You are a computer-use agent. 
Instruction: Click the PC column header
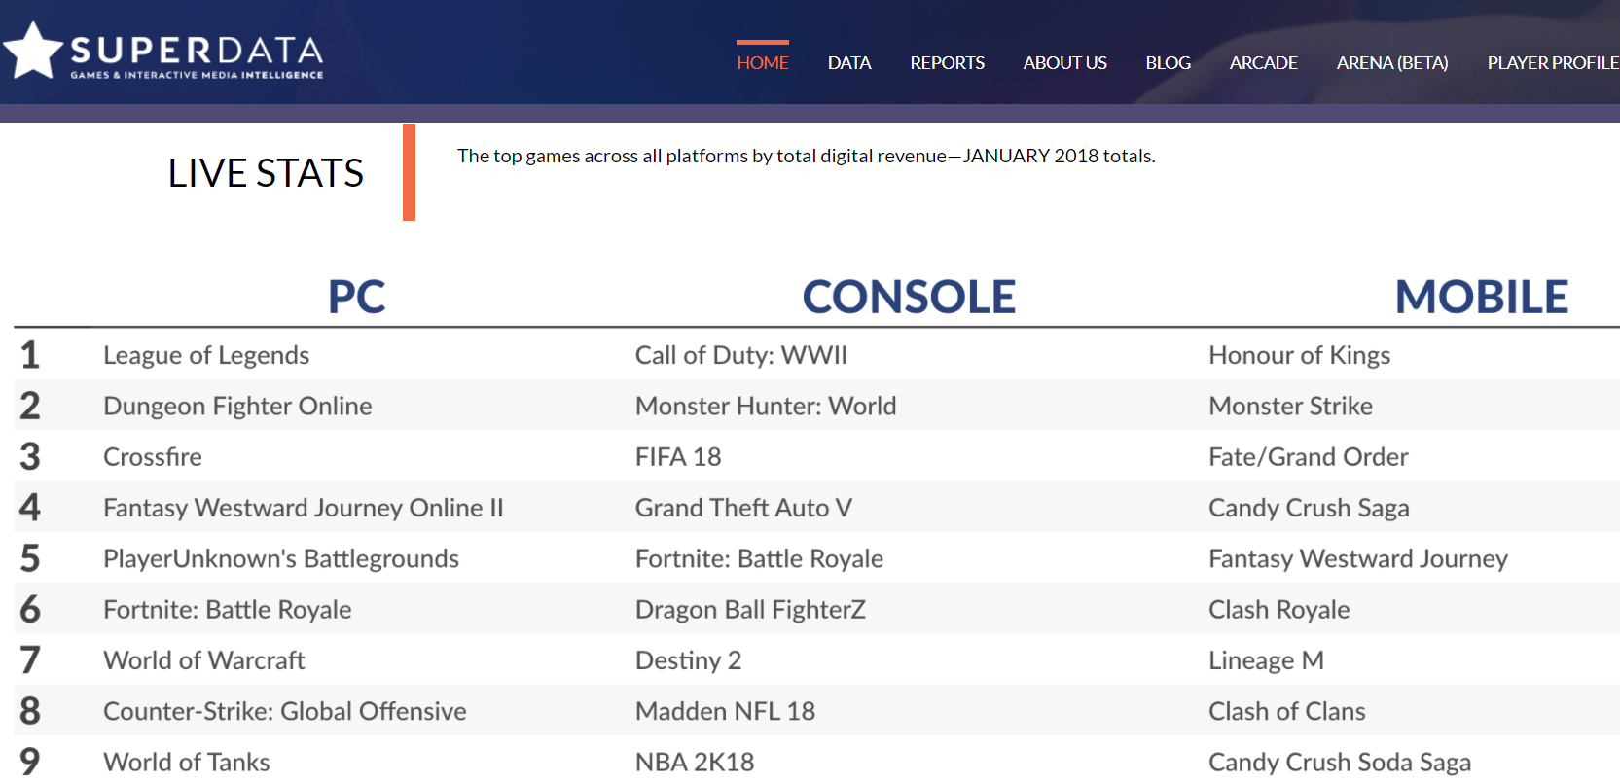coord(357,297)
